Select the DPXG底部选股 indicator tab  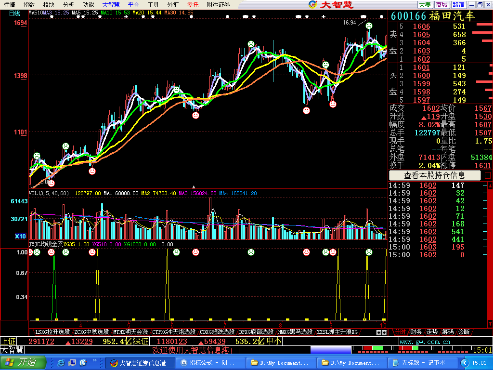pos(256,331)
